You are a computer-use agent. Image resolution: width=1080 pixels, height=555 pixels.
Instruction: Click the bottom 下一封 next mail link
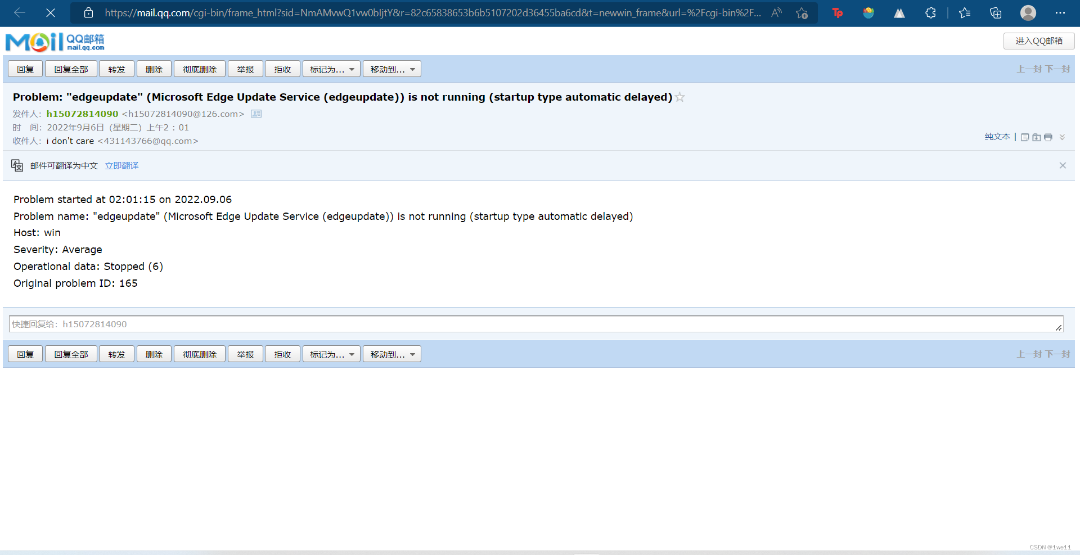pyautogui.click(x=1057, y=354)
